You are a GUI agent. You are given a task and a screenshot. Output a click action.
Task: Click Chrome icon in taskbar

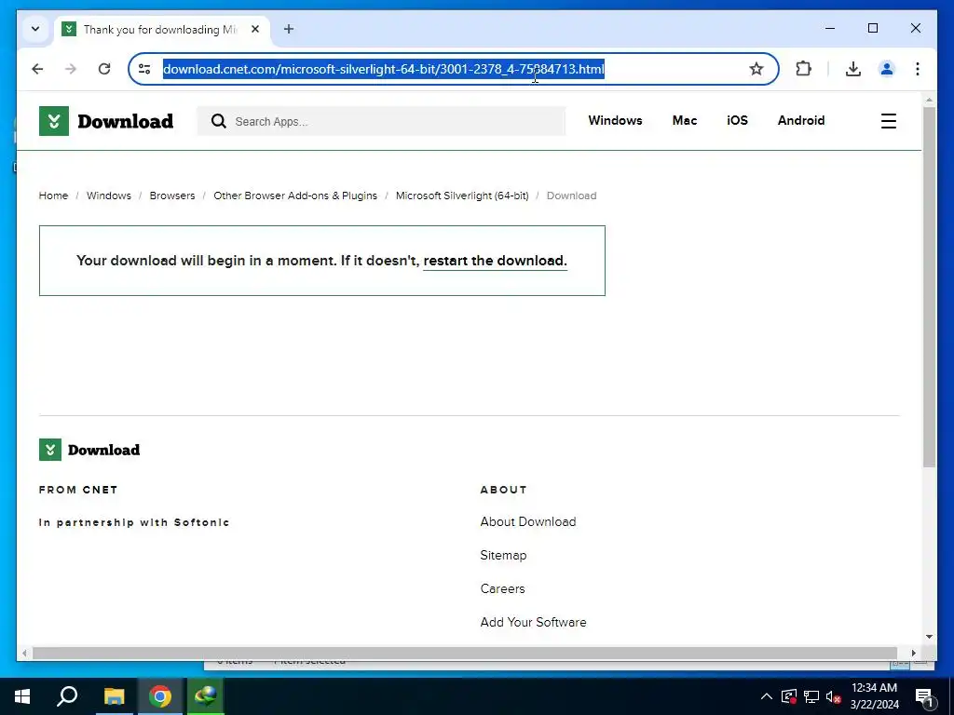(x=159, y=696)
